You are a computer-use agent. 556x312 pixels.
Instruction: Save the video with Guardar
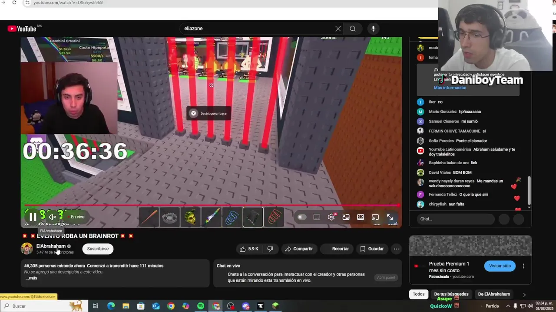[372, 249]
